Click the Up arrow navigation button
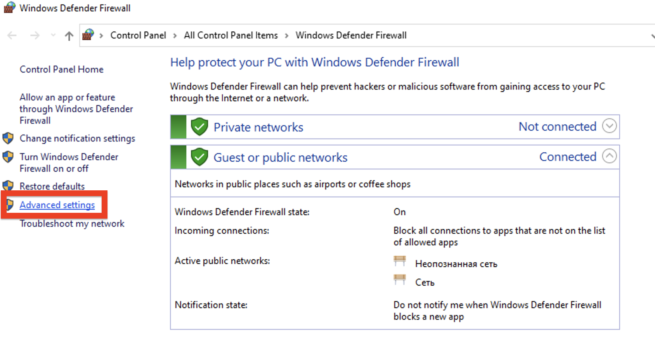655x338 pixels. (x=69, y=36)
